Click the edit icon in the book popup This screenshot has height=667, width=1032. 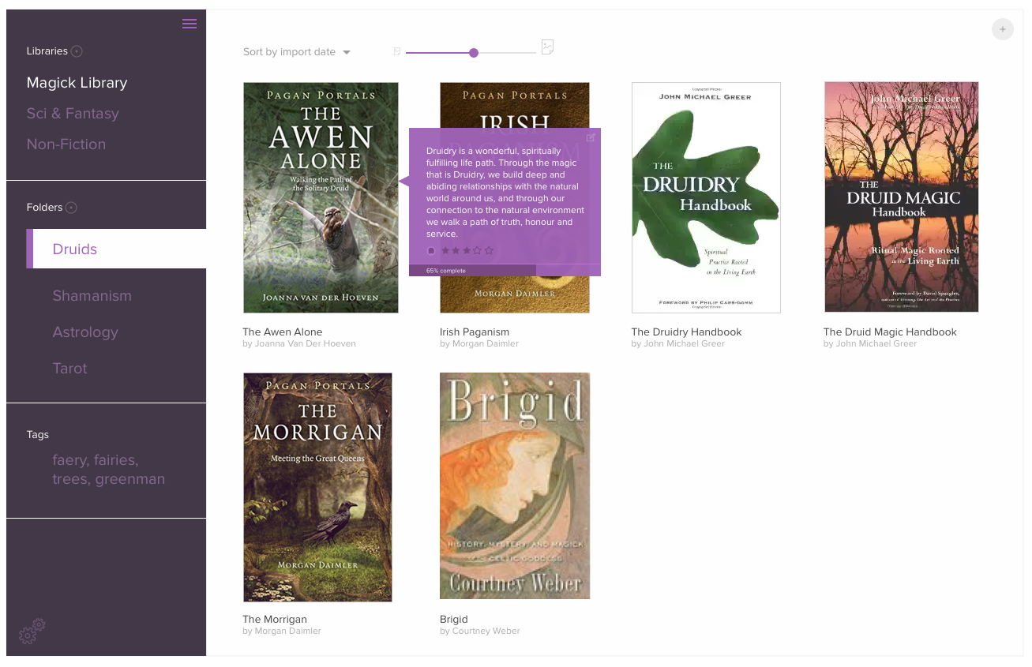(x=591, y=137)
